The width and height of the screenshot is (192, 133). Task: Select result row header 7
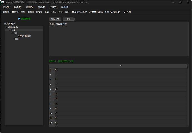tap(52, 99)
